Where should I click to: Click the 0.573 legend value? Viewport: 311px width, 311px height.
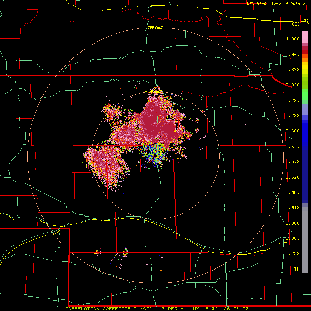click(293, 162)
